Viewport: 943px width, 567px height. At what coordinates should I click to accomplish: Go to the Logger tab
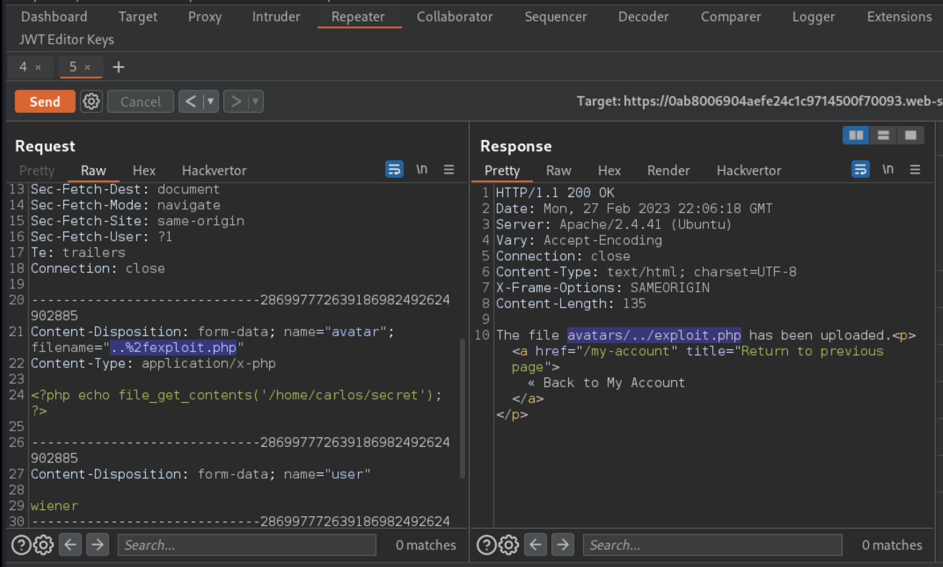[813, 17]
